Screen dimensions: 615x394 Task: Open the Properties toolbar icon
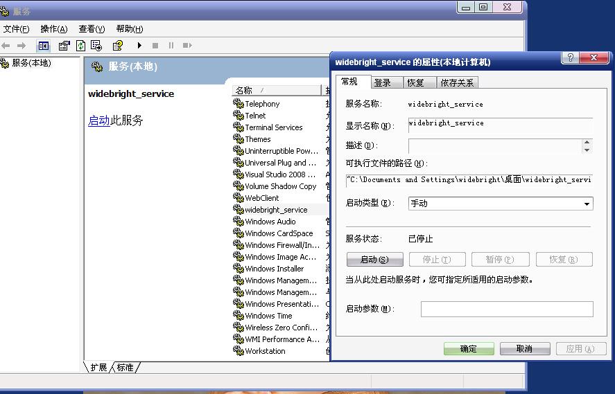tap(64, 46)
